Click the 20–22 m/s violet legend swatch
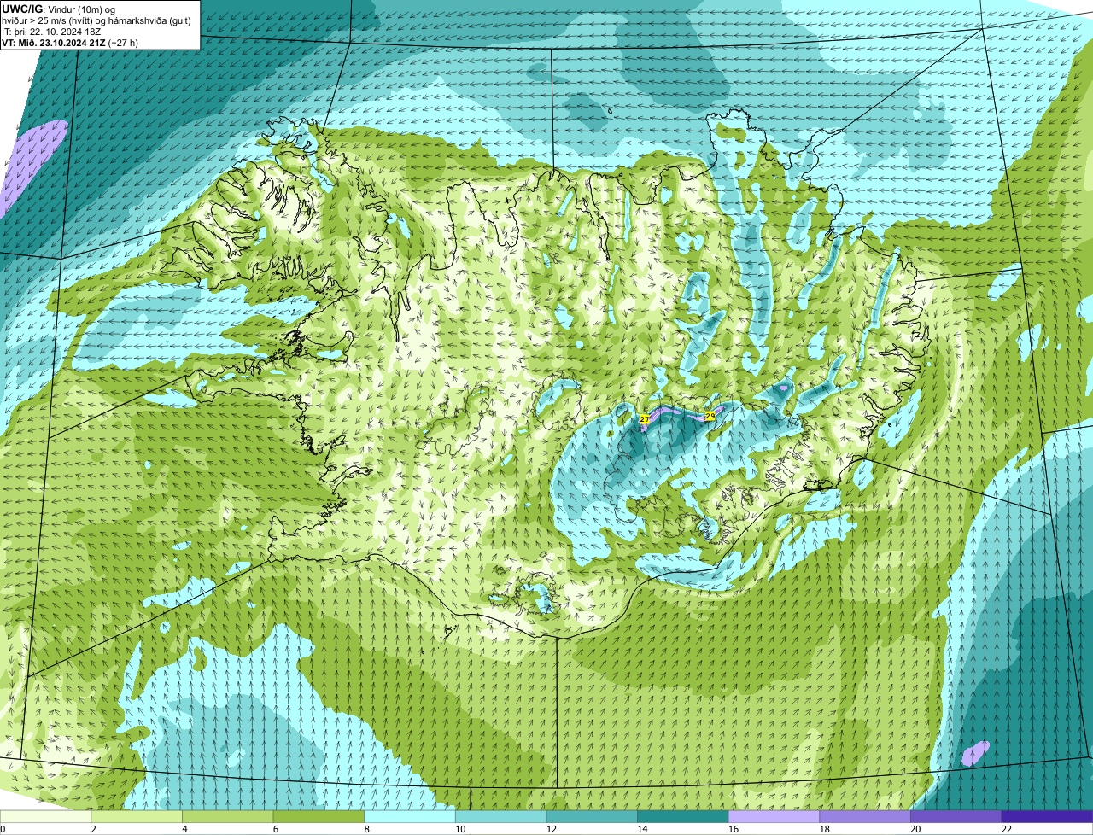The width and height of the screenshot is (1093, 835). (956, 816)
